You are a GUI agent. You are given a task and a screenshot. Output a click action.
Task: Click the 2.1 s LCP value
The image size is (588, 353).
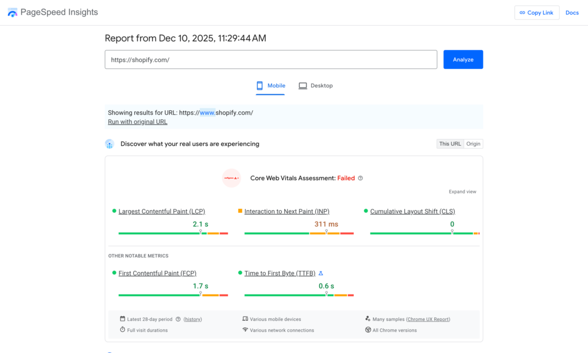click(x=200, y=224)
